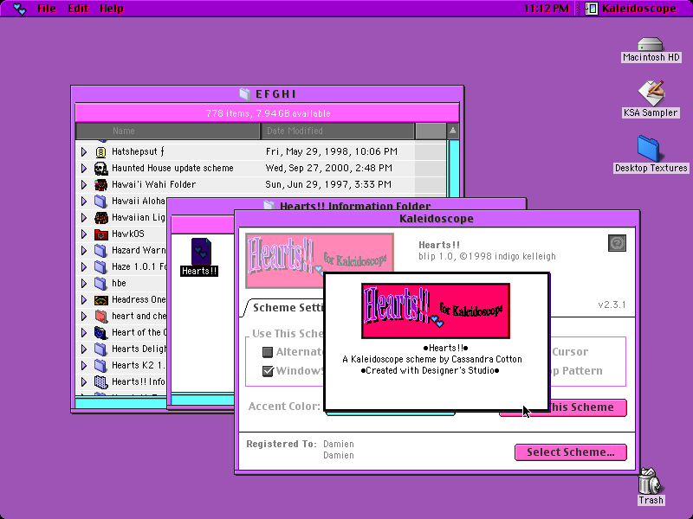The width and height of the screenshot is (693, 519).
Task: Select the Hawaii Aloha folder icon
Action: [x=100, y=202]
